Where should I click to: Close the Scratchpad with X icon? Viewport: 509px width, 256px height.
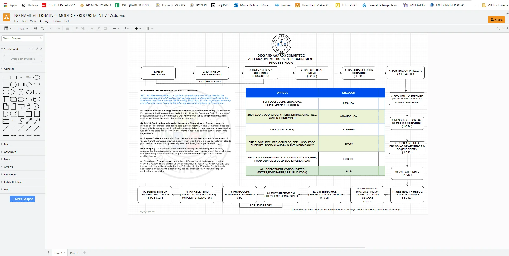[41, 49]
